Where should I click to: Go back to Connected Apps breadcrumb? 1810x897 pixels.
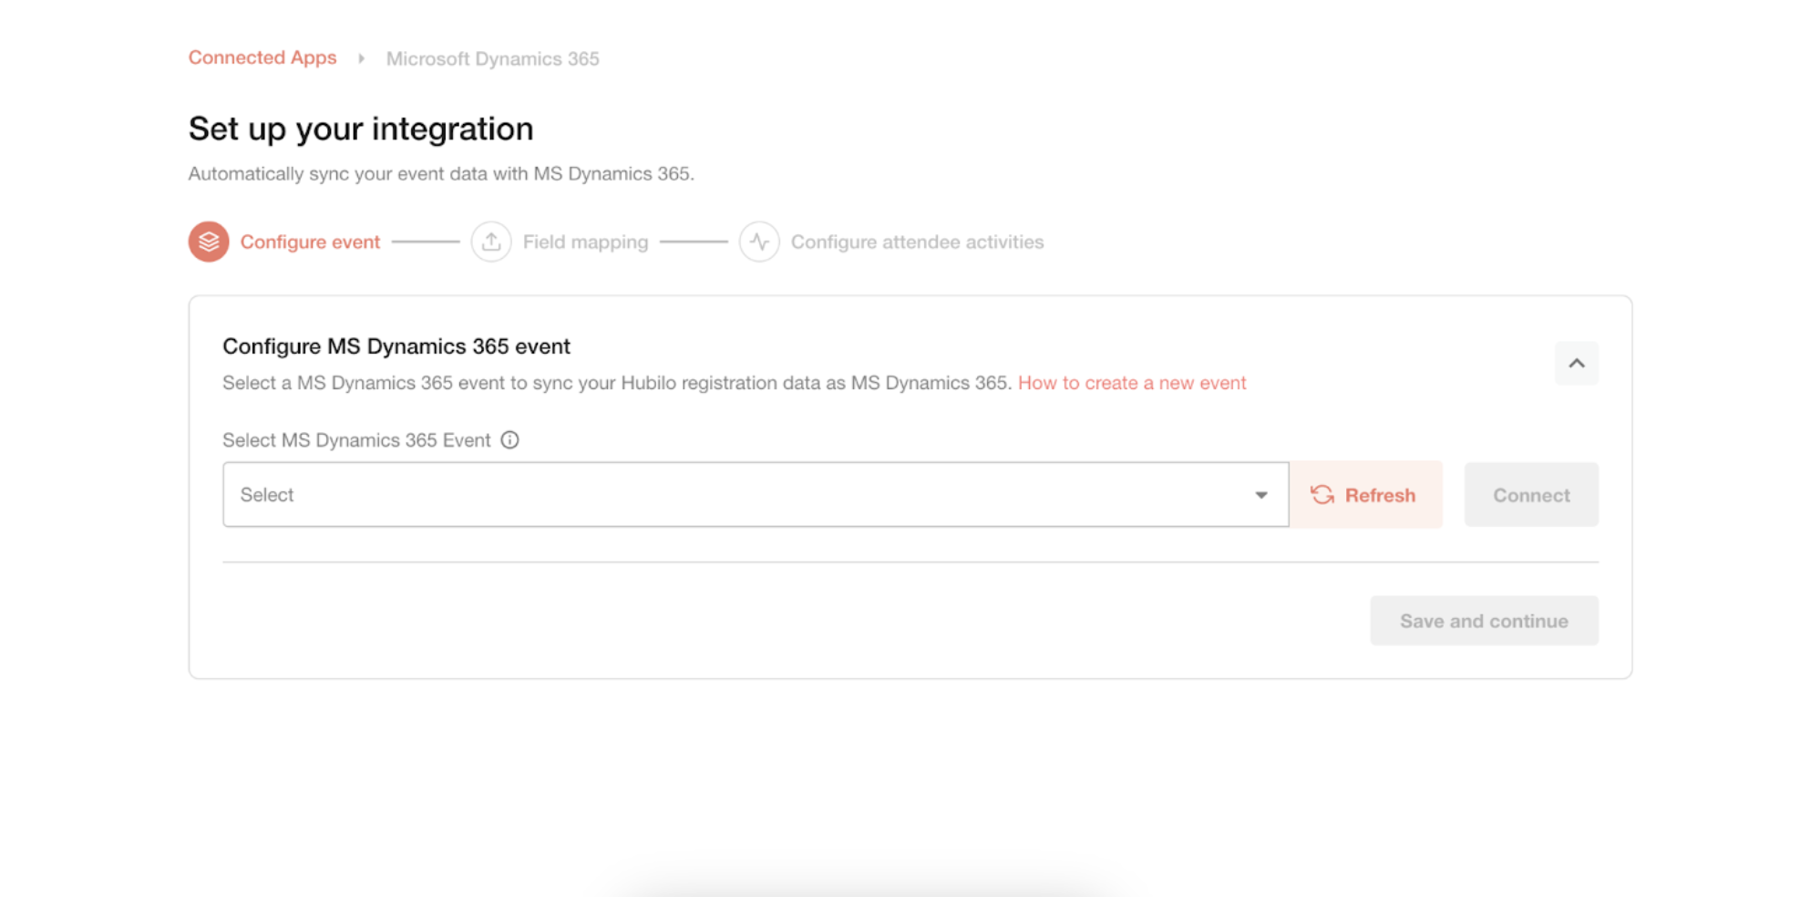point(262,57)
